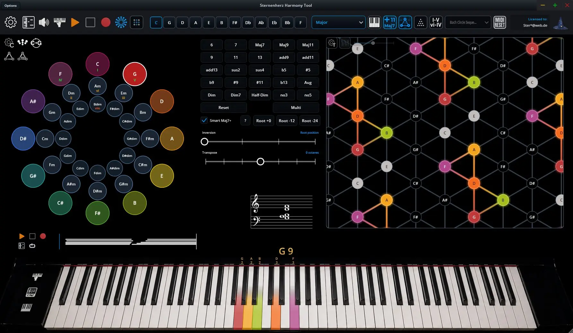Open the dot grid pad icon
The image size is (573, 333).
[x=136, y=22]
